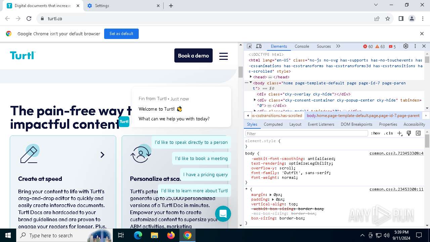Toggle the .cls element classes panel
The width and height of the screenshot is (430, 242).
point(388,133)
